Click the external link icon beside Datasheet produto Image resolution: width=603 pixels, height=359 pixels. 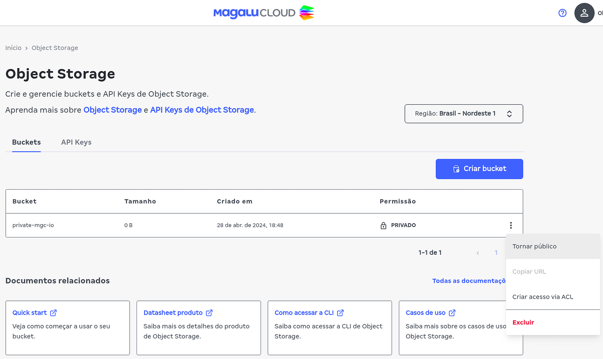point(209,313)
